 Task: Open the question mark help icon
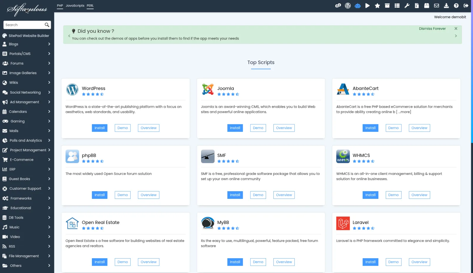(x=456, y=6)
